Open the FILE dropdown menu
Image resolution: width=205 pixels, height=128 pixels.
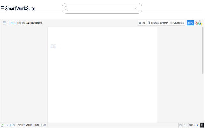pos(13,23)
